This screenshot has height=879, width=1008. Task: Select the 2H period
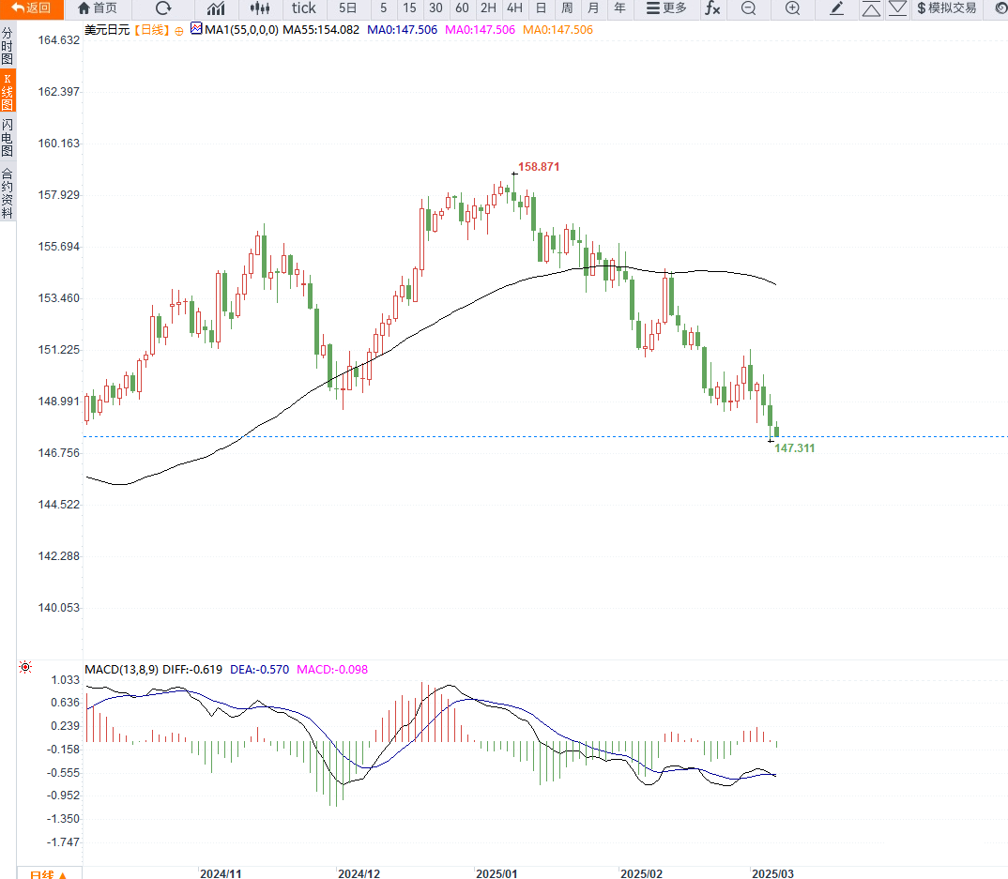[488, 8]
